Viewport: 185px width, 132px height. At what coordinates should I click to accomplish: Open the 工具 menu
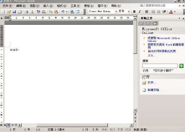click(x=75, y=6)
